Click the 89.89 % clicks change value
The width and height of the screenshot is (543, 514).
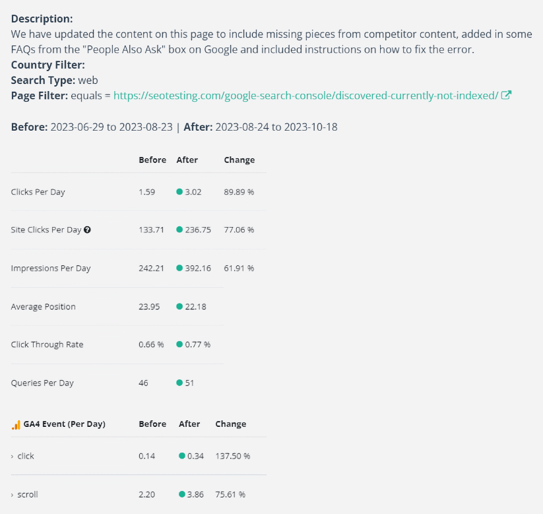tap(239, 192)
